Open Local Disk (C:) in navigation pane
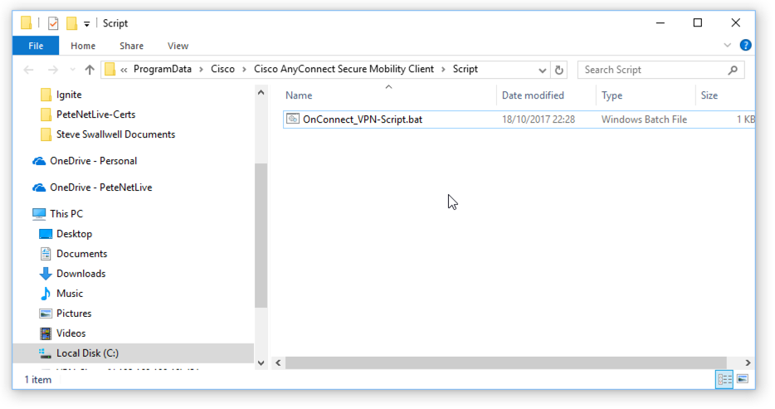 tap(87, 353)
